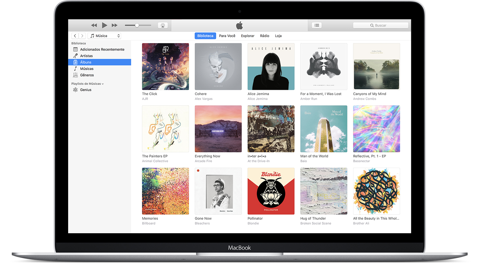
Task: Click the artist text Baio
Action: click(304, 161)
